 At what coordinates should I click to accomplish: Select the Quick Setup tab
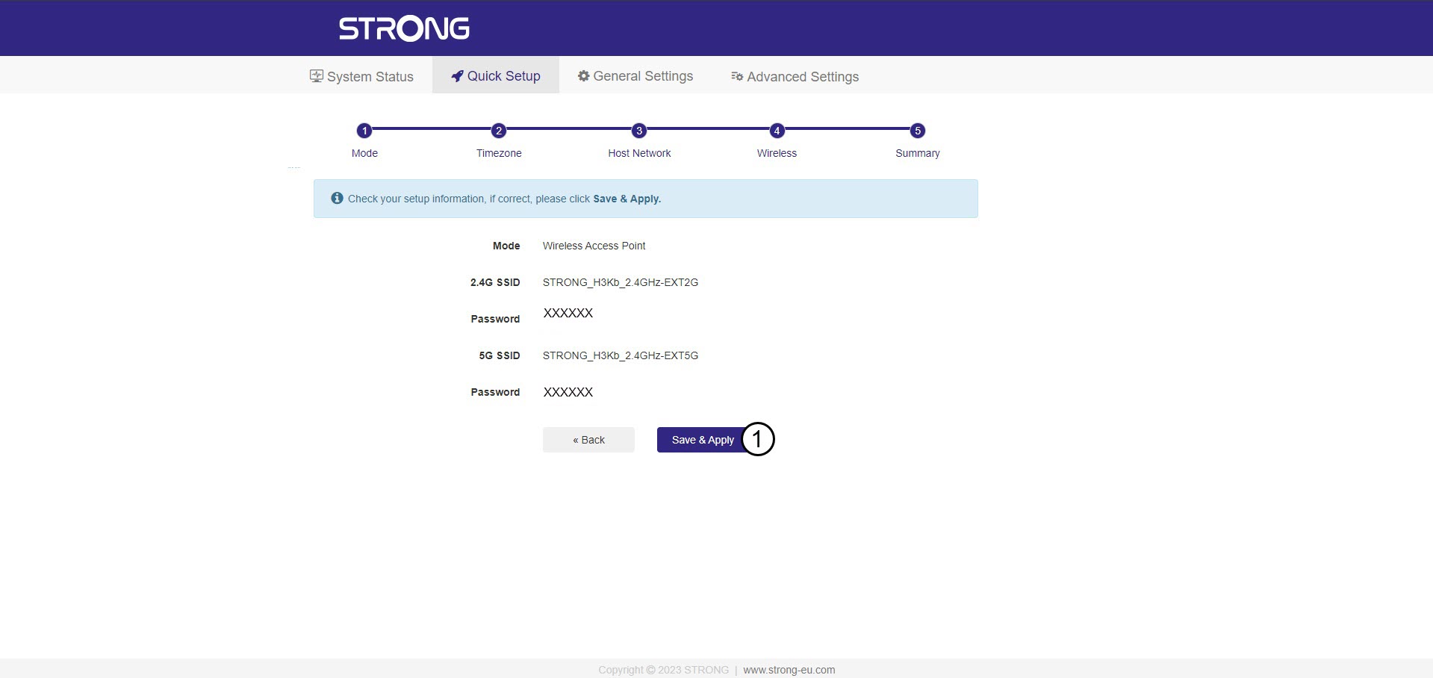(x=496, y=75)
